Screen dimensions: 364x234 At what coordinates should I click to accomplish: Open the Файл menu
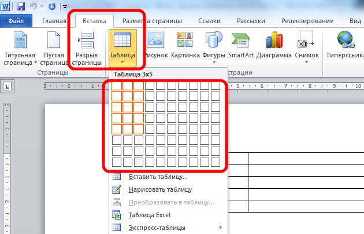(x=16, y=20)
